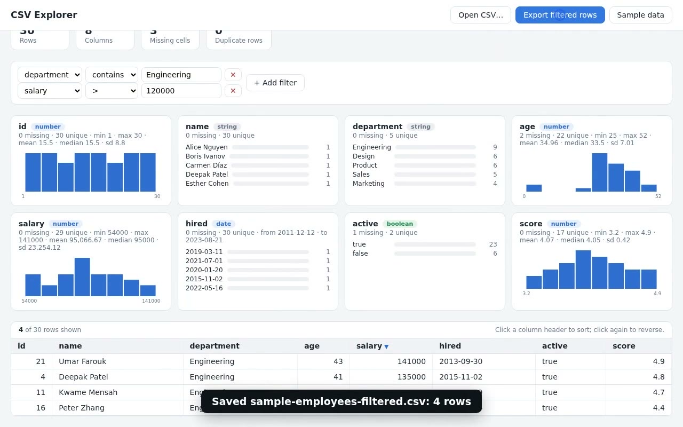Click the Open CSV… button
The image size is (683, 427).
[481, 15]
